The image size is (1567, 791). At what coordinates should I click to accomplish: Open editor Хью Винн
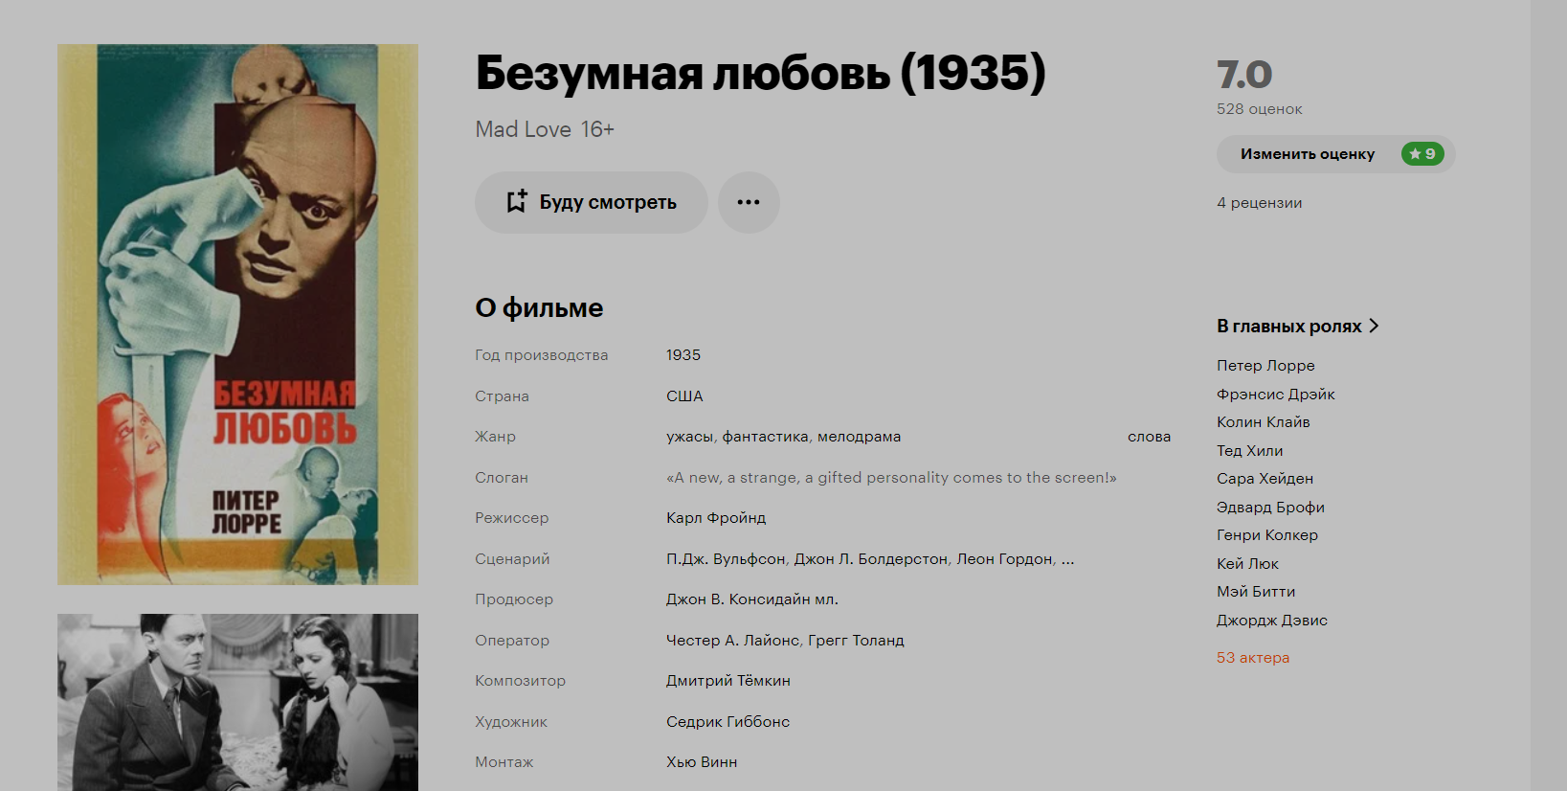pos(702,762)
